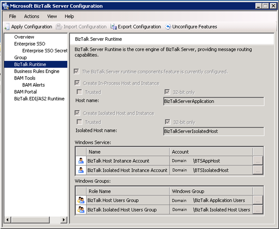Image resolution: width=279 pixels, height=229 pixels.
Task: Toggle Trusted checkbox under In-Process Host
Action: click(79, 92)
